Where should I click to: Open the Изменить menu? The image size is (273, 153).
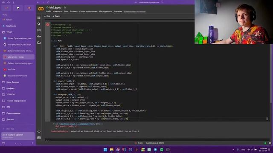(58, 11)
